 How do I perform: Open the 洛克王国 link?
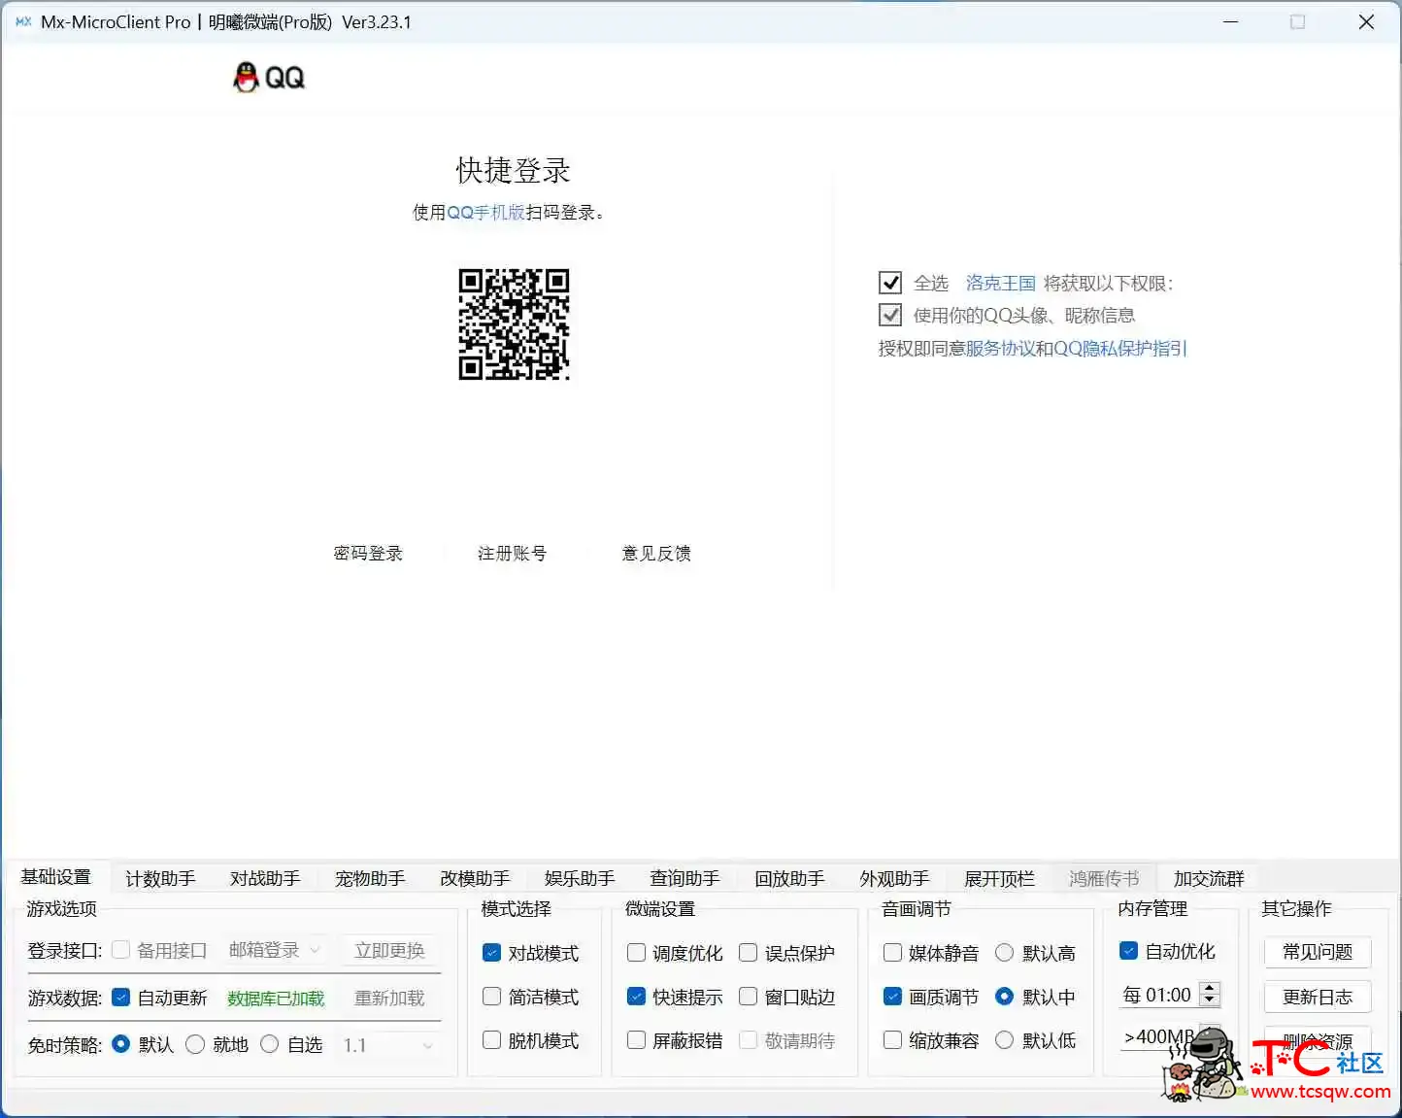pyautogui.click(x=1000, y=283)
